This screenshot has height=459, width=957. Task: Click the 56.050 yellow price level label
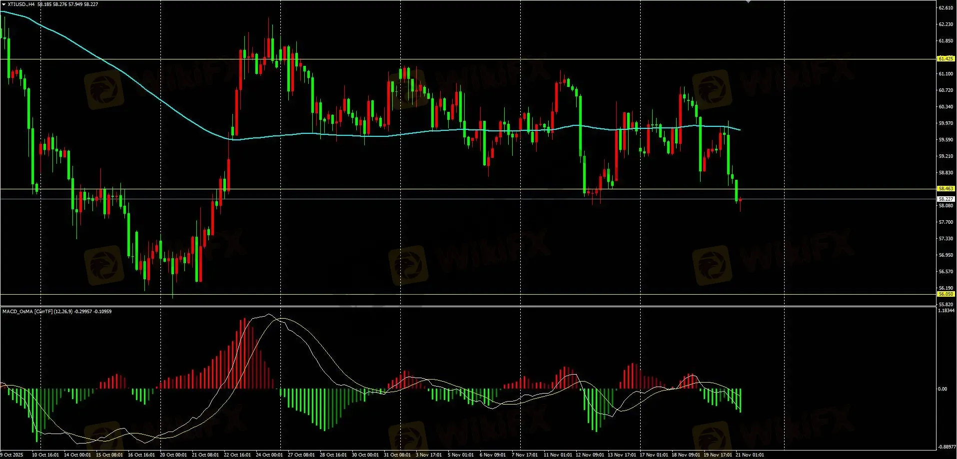946,294
